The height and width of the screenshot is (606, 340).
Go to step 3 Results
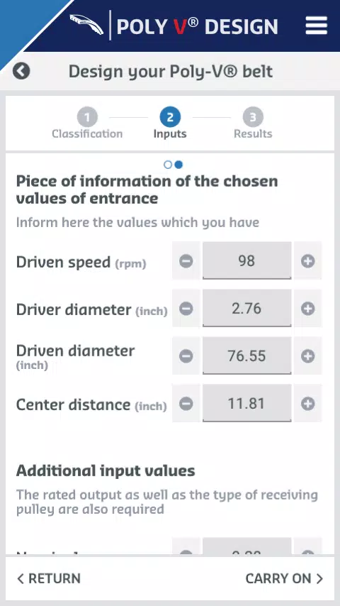click(x=253, y=123)
